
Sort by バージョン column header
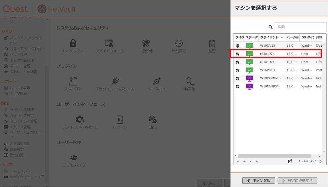[x=292, y=37]
